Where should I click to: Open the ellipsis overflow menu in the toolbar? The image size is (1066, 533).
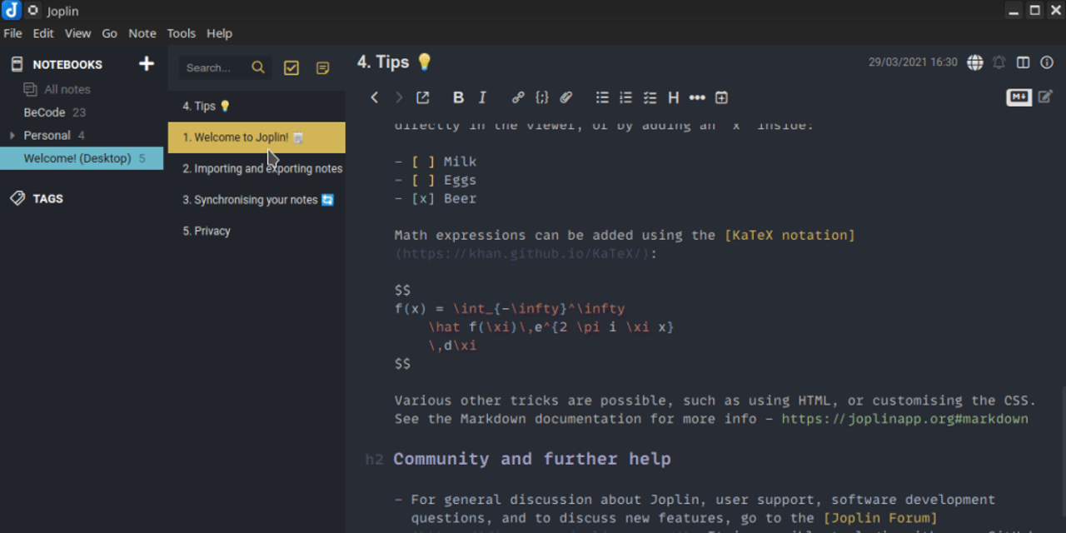click(697, 97)
